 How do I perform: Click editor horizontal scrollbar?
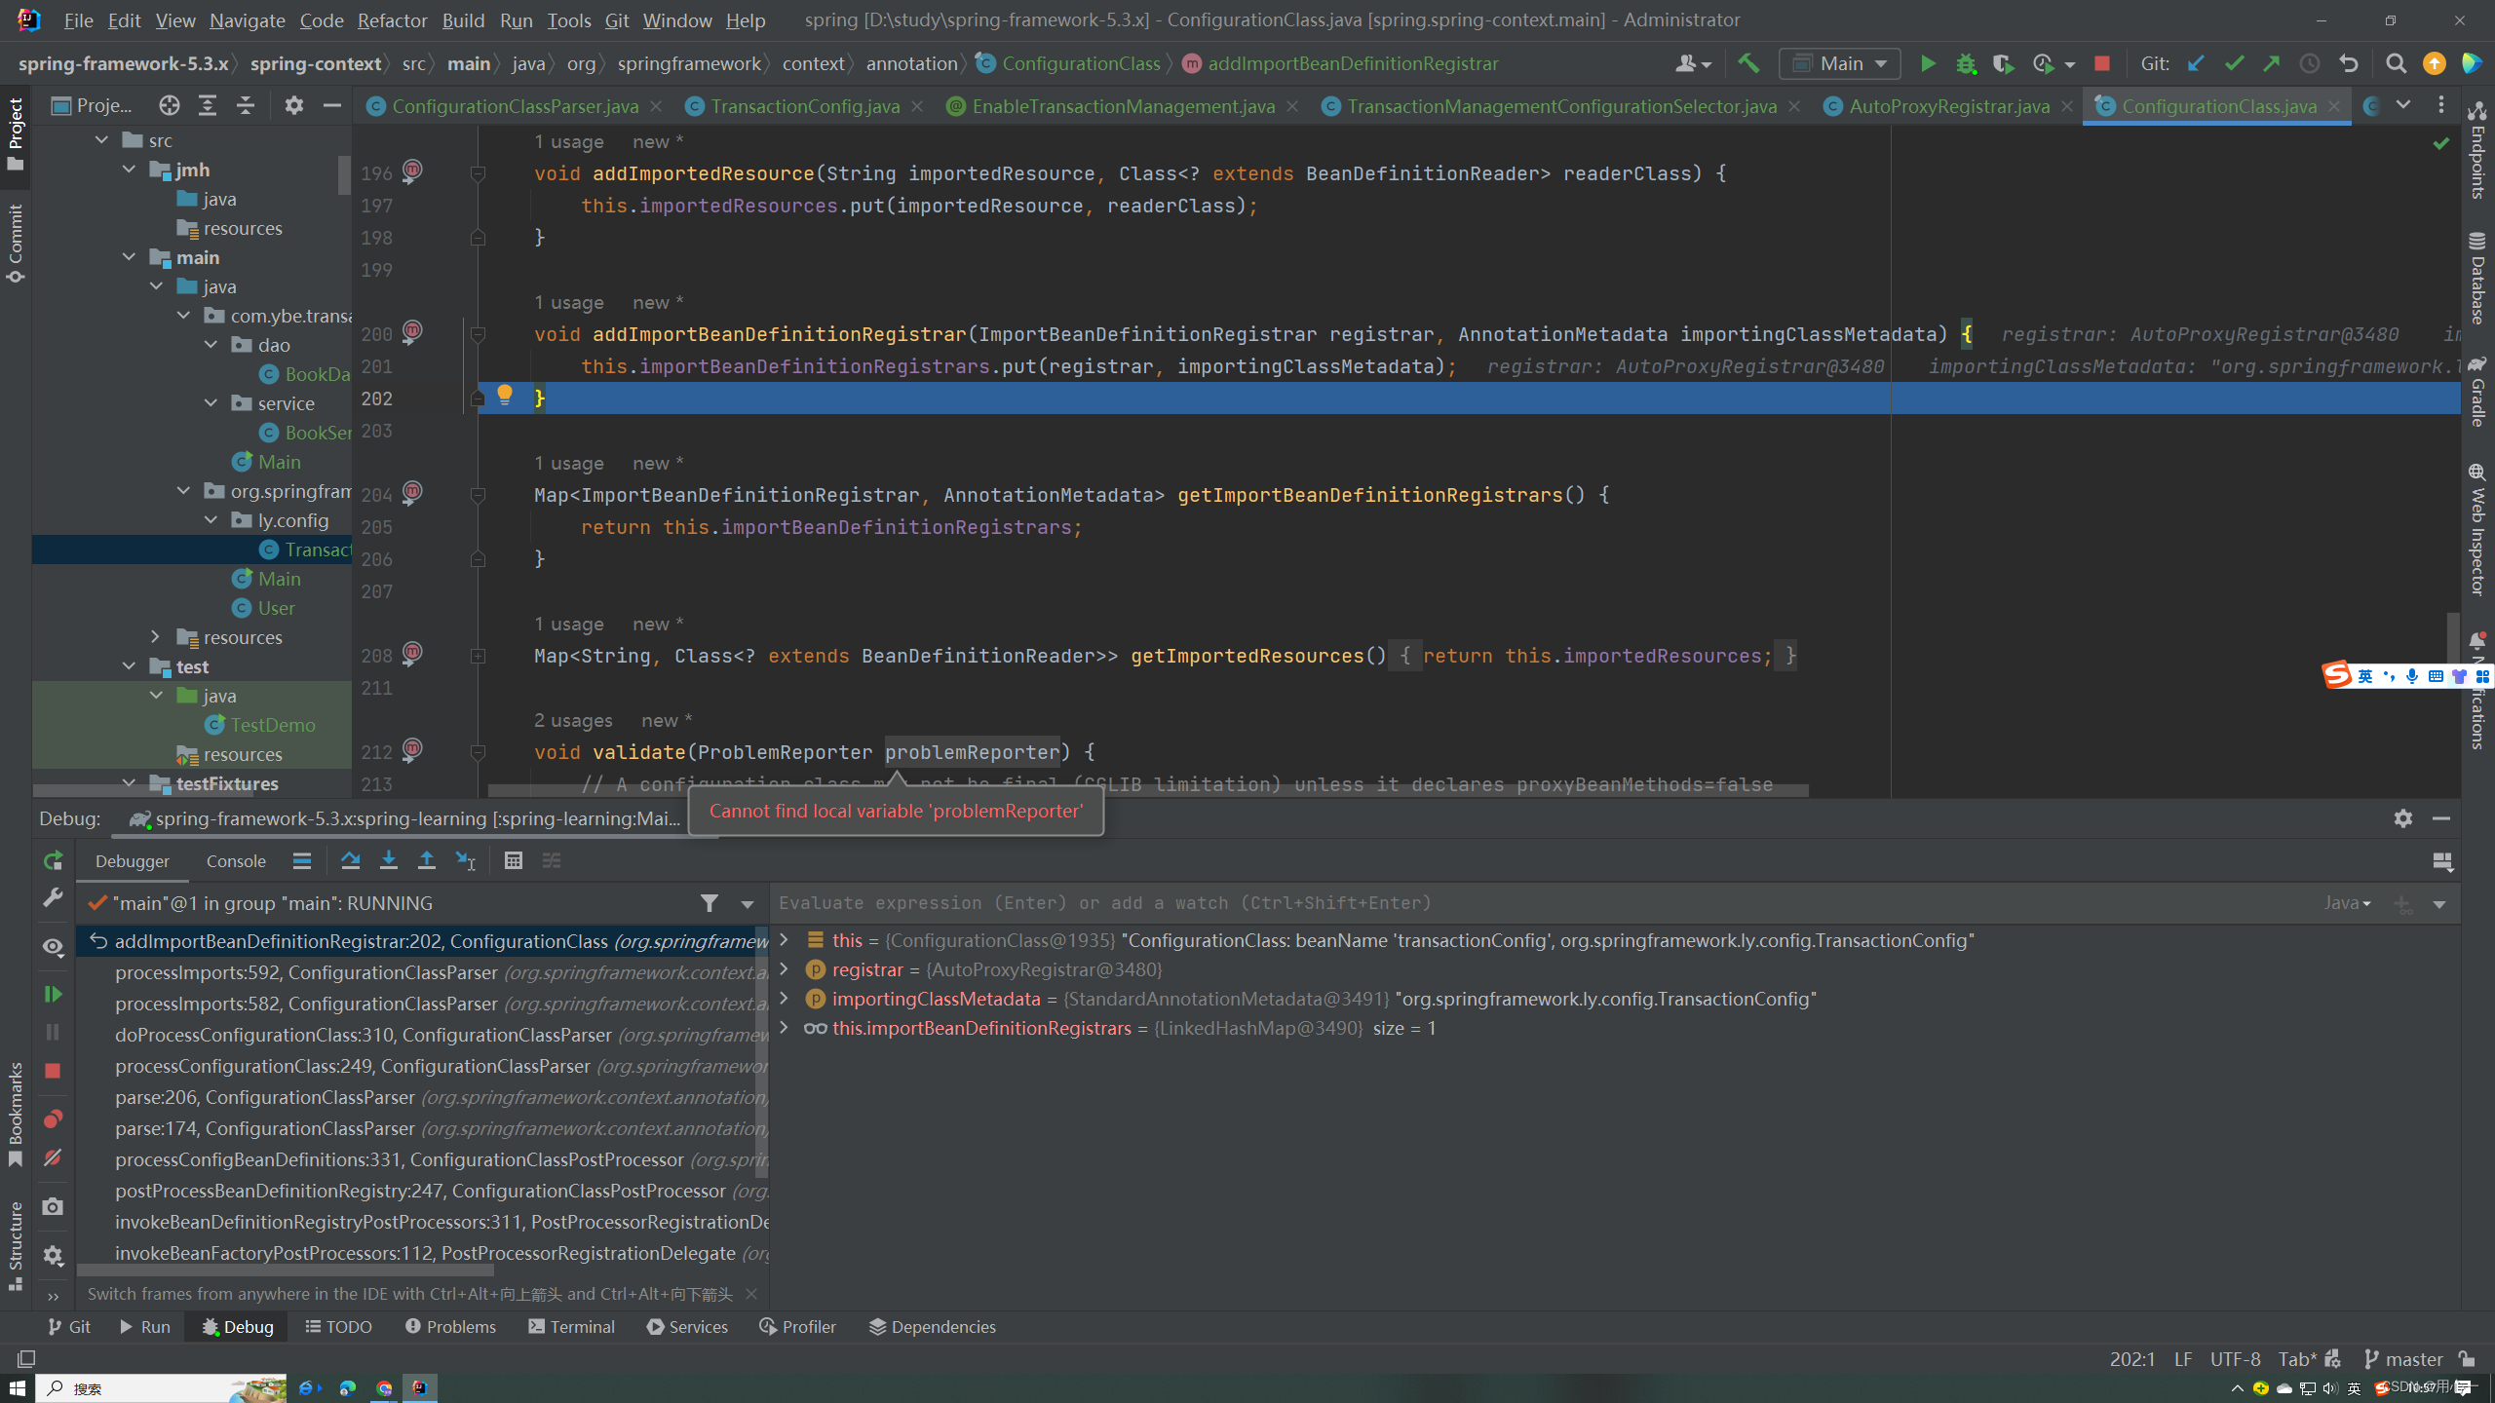coord(1148,790)
